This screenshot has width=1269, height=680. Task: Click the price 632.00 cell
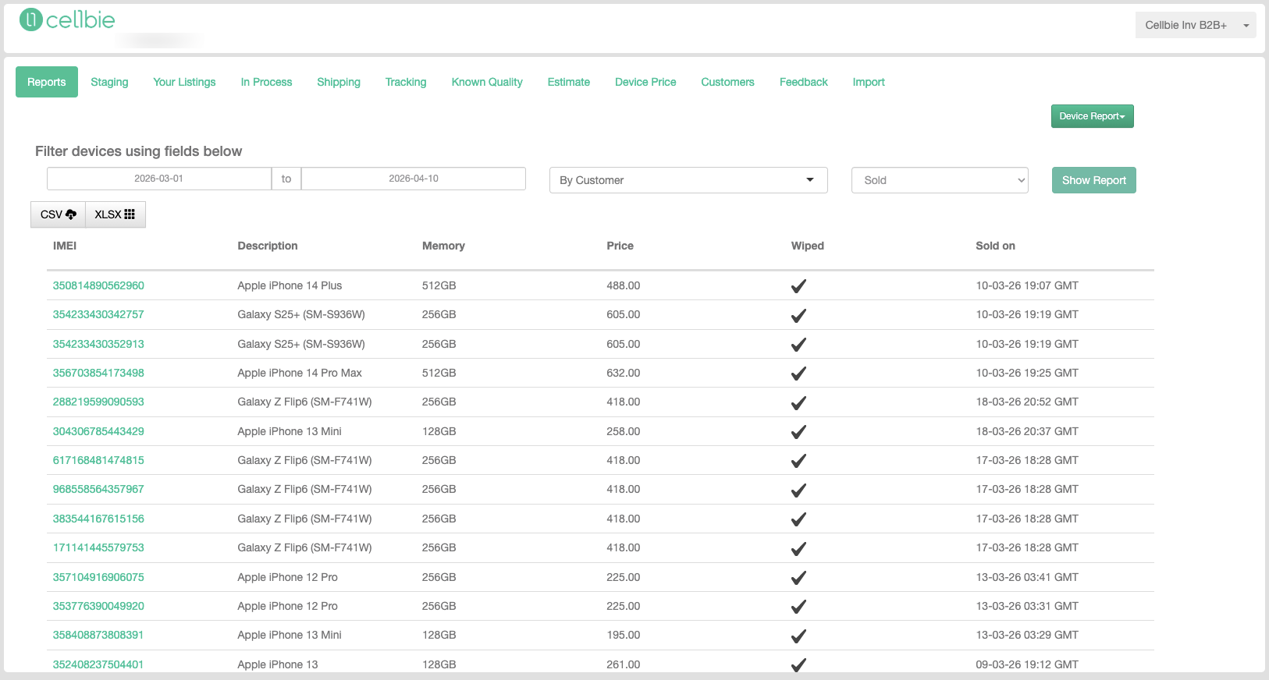pos(624,373)
